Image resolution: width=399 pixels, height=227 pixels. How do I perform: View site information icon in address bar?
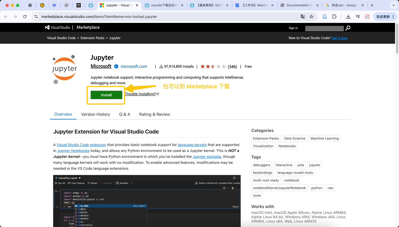[x=36, y=17]
